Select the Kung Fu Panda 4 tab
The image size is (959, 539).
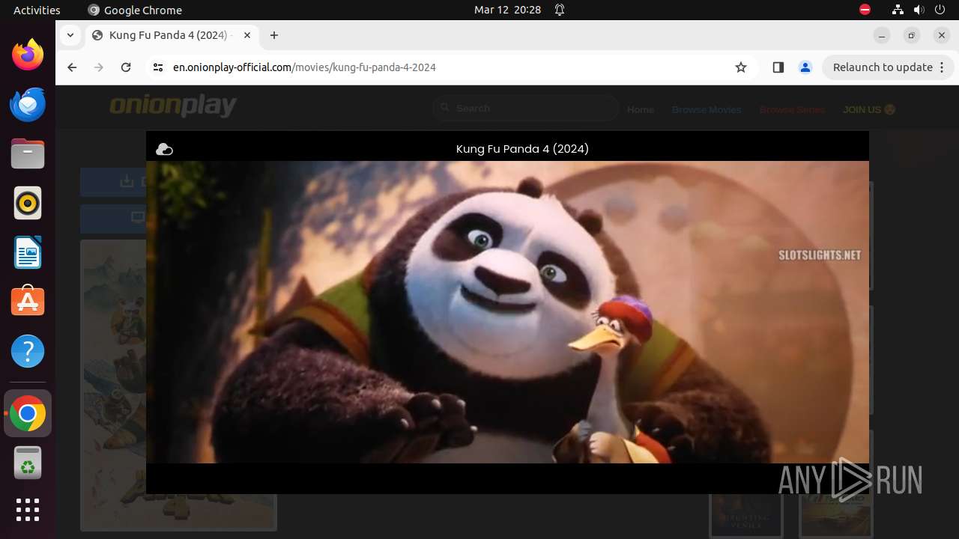(171, 35)
